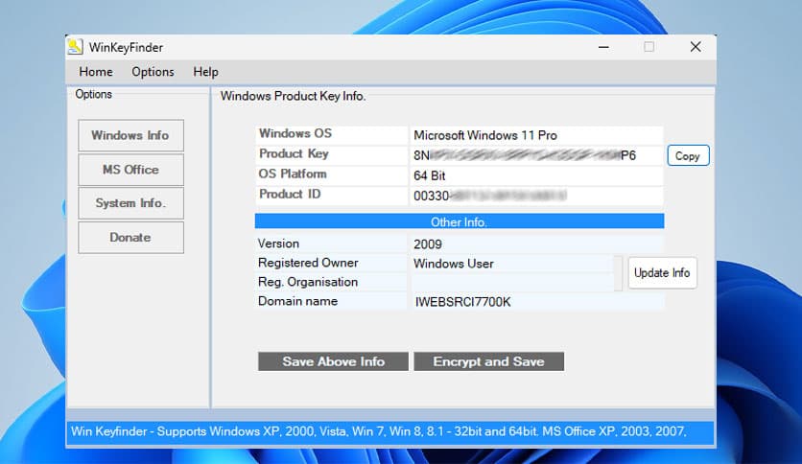Select the Product Key value field
The height and width of the screenshot is (464, 802).
pyautogui.click(x=536, y=155)
